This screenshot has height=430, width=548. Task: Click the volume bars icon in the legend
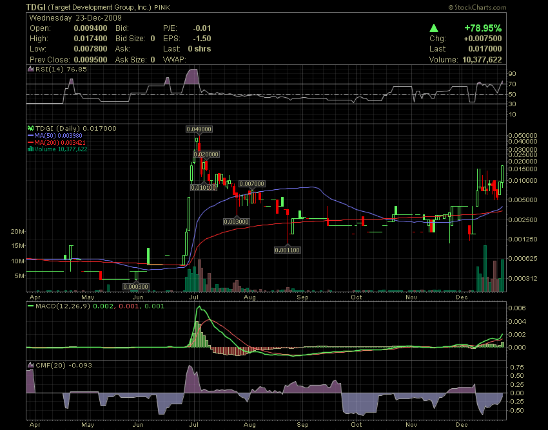31,149
